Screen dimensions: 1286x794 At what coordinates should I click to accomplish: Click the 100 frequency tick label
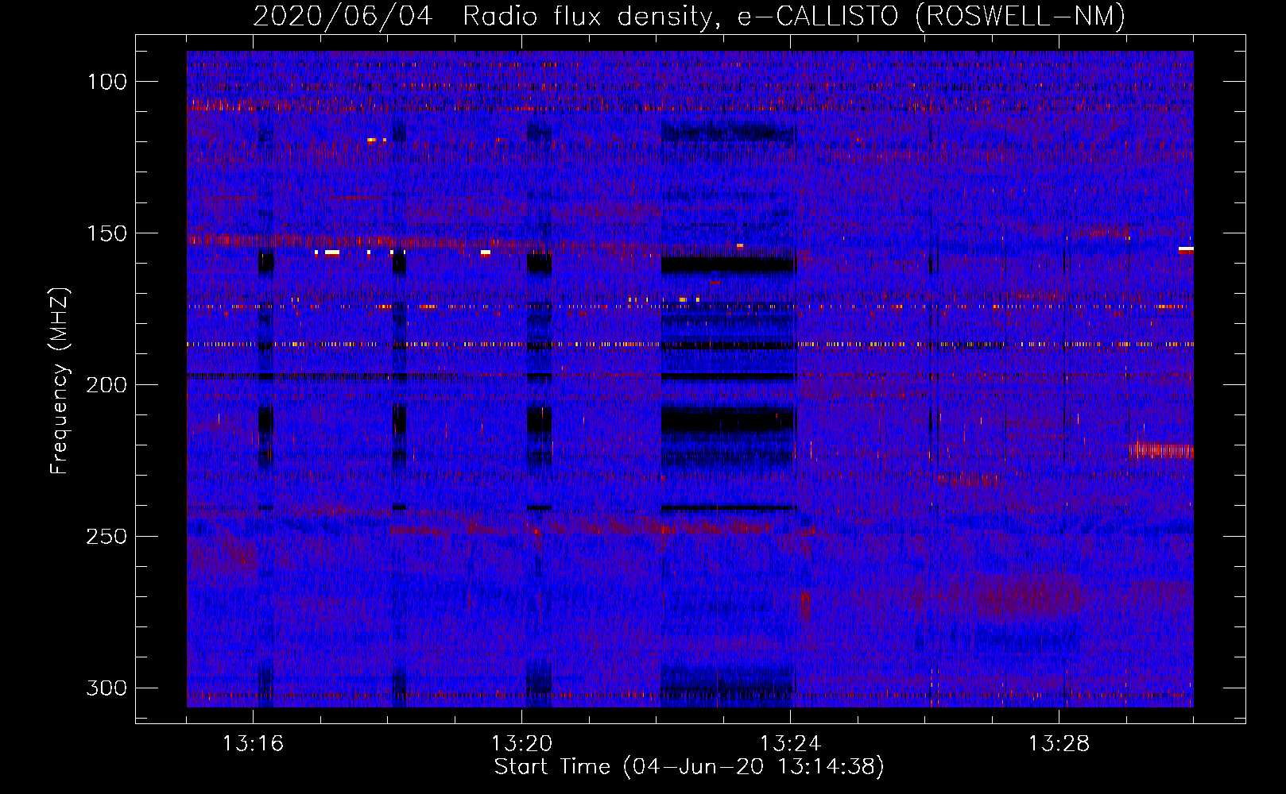(107, 82)
